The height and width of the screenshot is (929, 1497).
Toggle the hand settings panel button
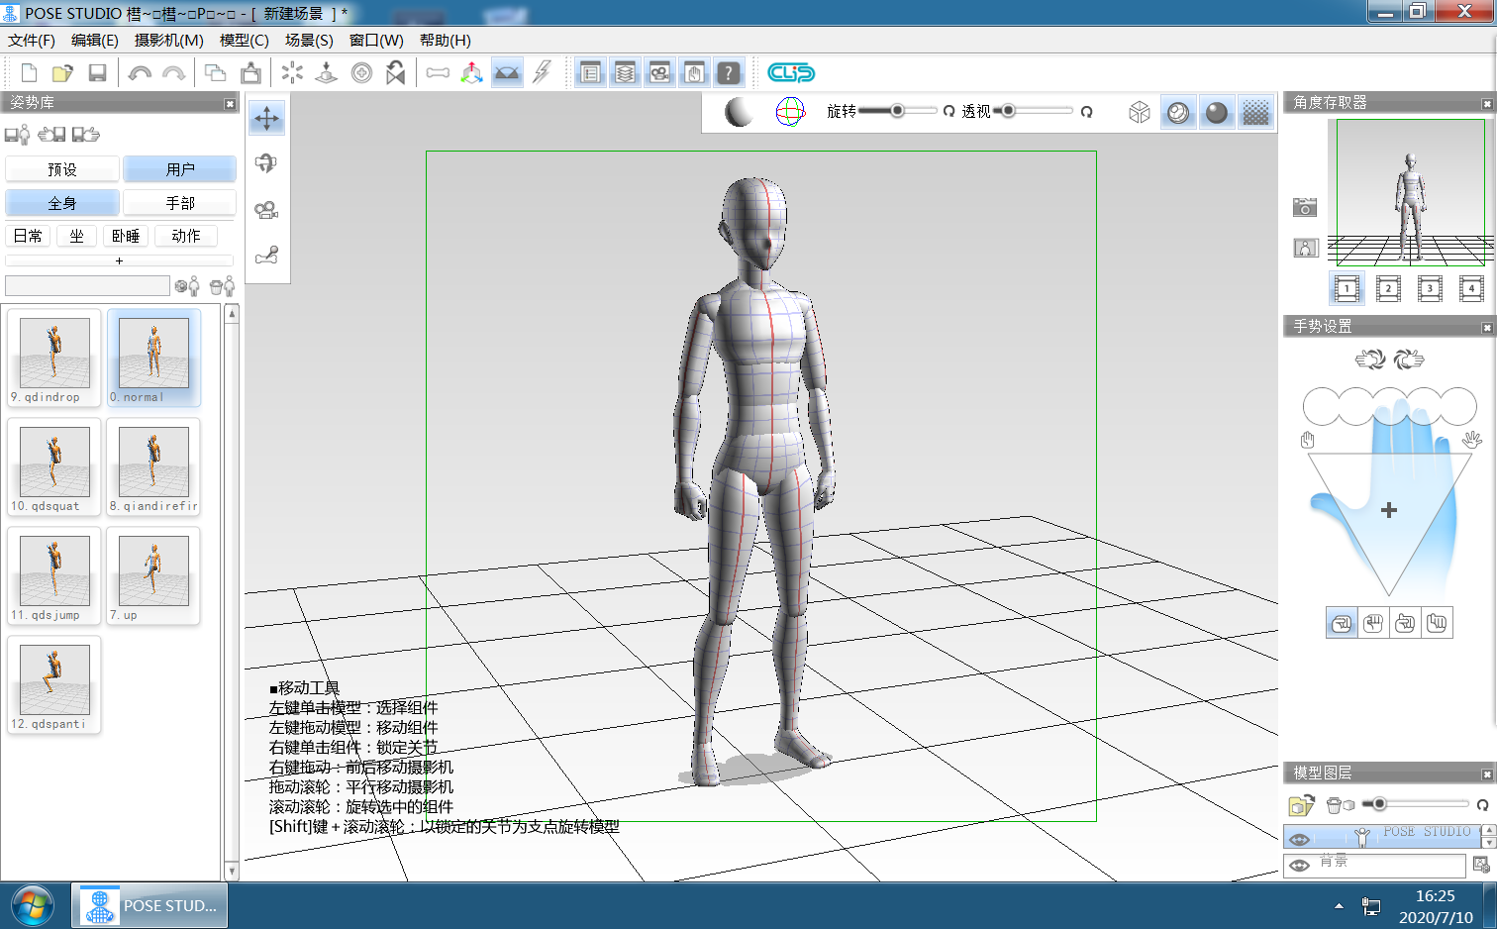(694, 73)
